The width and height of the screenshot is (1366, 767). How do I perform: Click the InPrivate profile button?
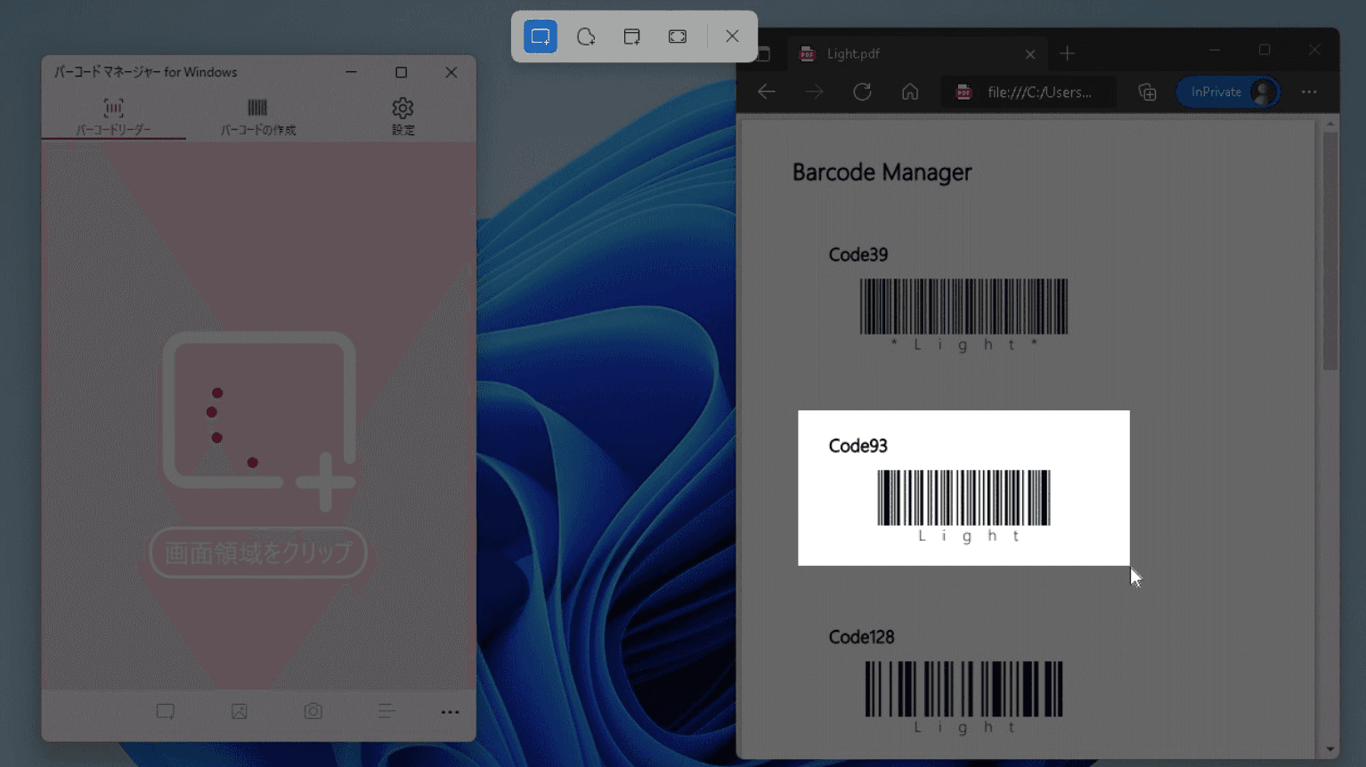click(x=1228, y=92)
